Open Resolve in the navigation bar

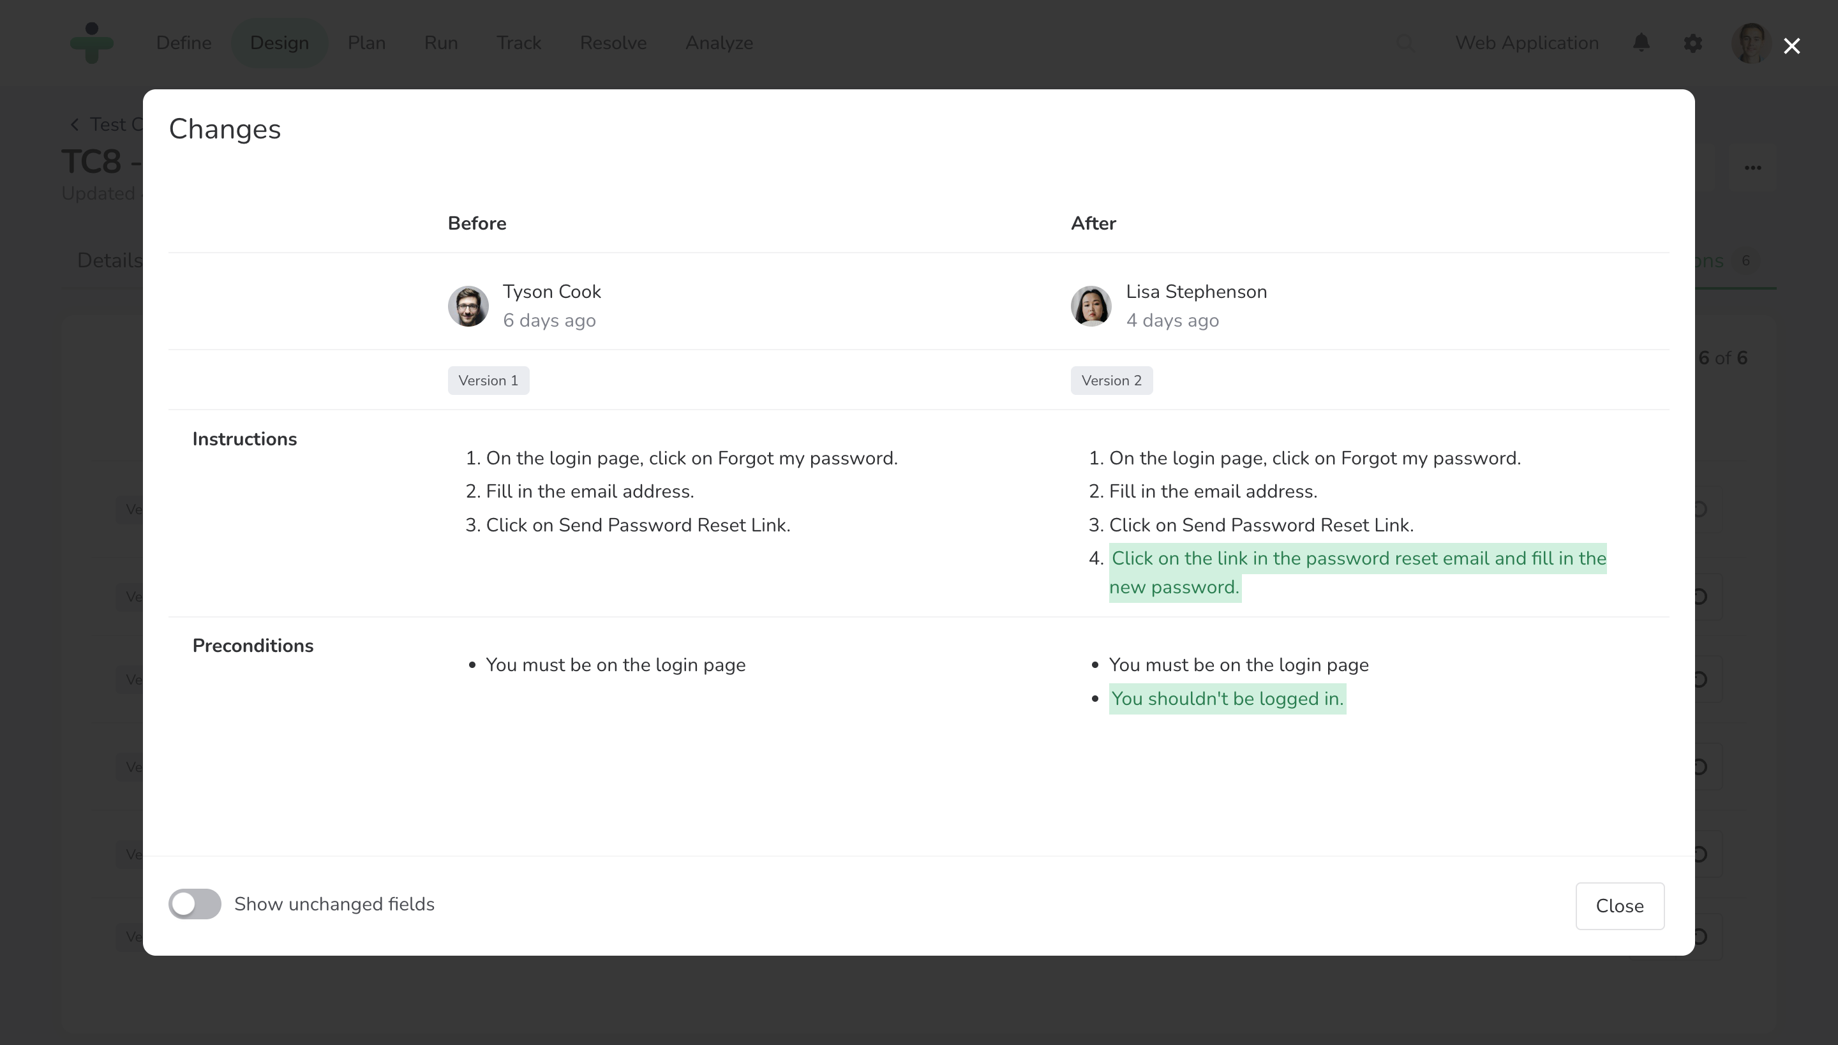pyautogui.click(x=613, y=43)
